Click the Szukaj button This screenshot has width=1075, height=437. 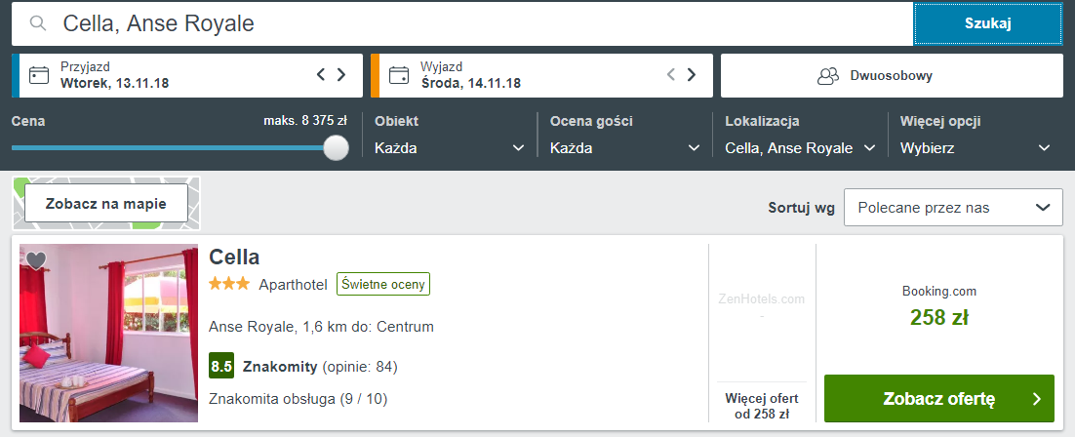pos(988,24)
